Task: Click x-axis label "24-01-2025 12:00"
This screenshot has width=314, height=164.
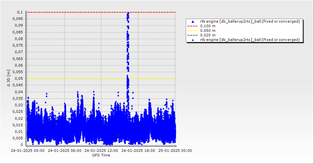Action: click(x=101, y=151)
